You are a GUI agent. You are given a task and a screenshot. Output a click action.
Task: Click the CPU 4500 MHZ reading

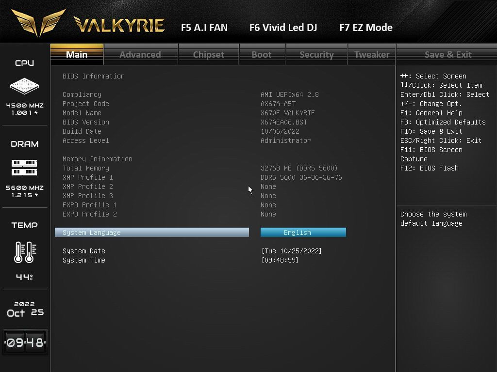point(25,105)
